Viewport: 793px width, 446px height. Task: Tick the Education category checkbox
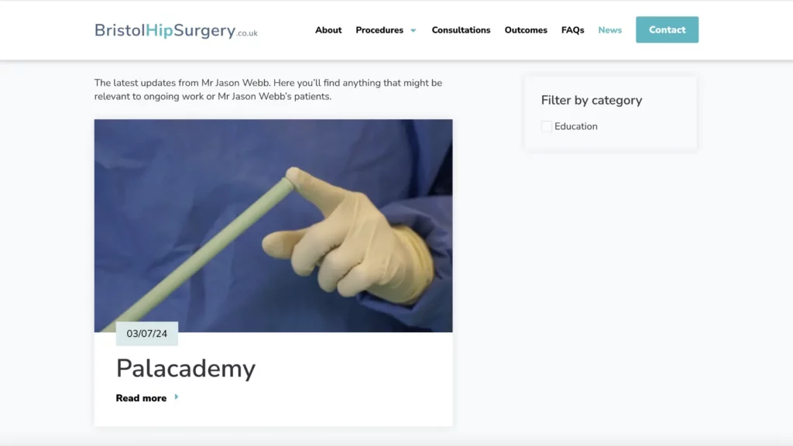tap(546, 126)
